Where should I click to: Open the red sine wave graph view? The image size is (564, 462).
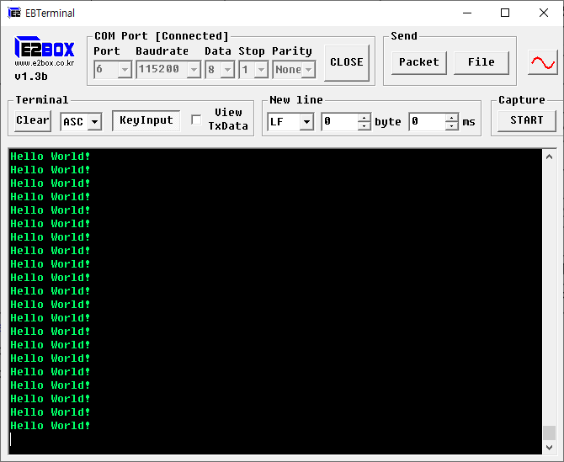(543, 62)
